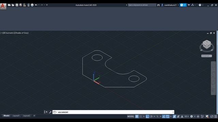Viewport: 218px width, 122px height.
Task: Toggle the drawing grid display
Action: (x=137, y=117)
